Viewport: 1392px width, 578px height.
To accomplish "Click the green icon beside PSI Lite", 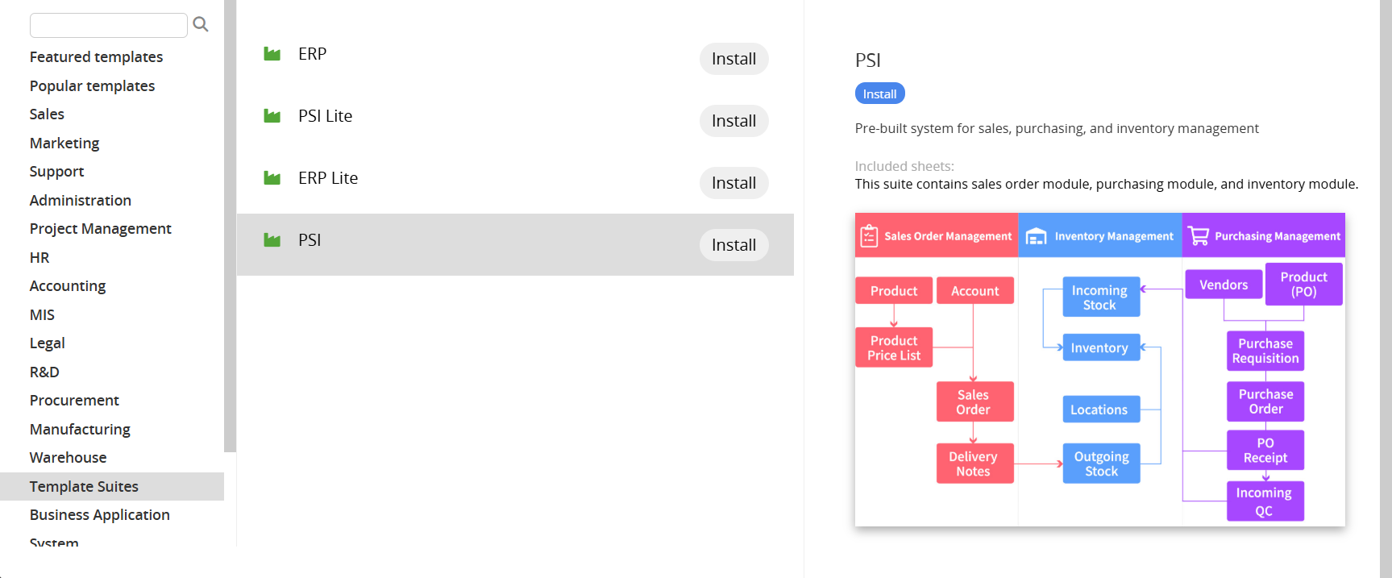I will [272, 116].
